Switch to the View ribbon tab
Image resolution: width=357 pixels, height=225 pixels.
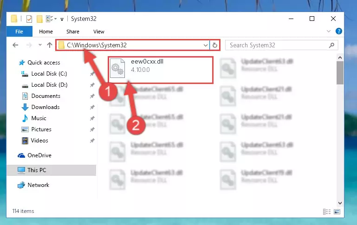click(x=99, y=32)
